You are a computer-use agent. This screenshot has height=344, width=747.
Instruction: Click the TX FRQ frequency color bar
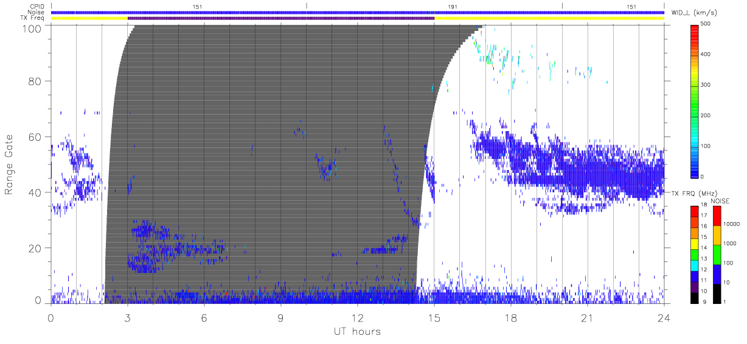[x=694, y=254]
